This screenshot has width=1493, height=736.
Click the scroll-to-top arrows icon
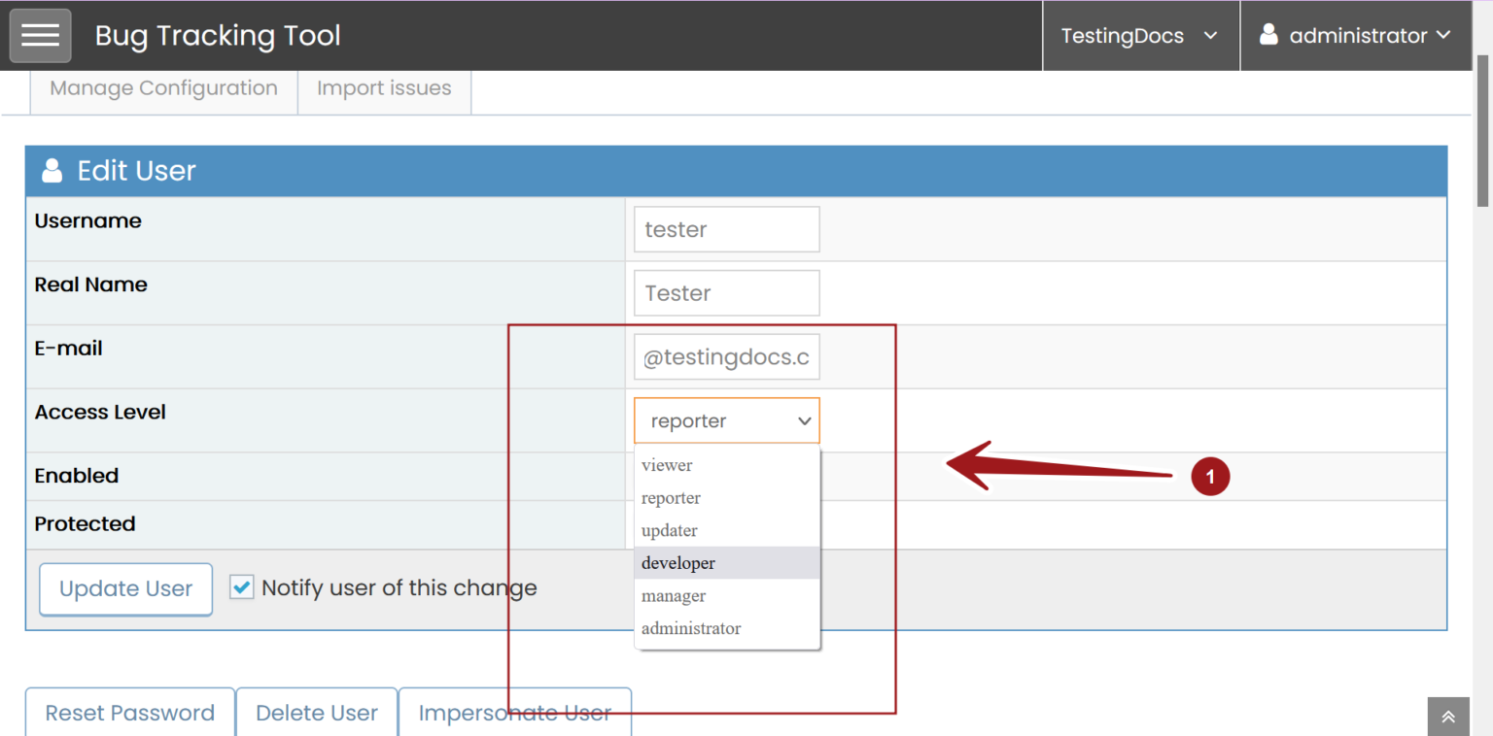[1447, 716]
